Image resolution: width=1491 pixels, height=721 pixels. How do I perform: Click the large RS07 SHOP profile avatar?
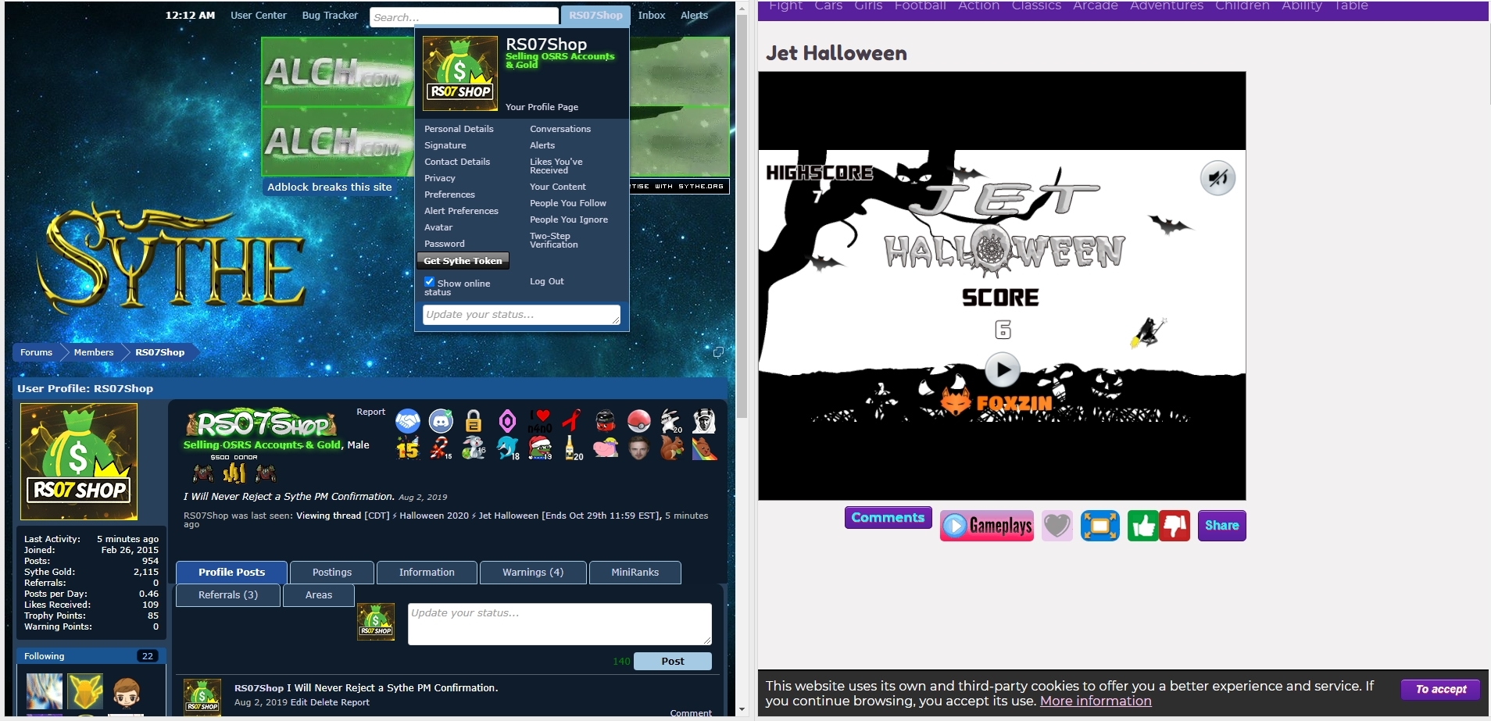click(x=79, y=462)
